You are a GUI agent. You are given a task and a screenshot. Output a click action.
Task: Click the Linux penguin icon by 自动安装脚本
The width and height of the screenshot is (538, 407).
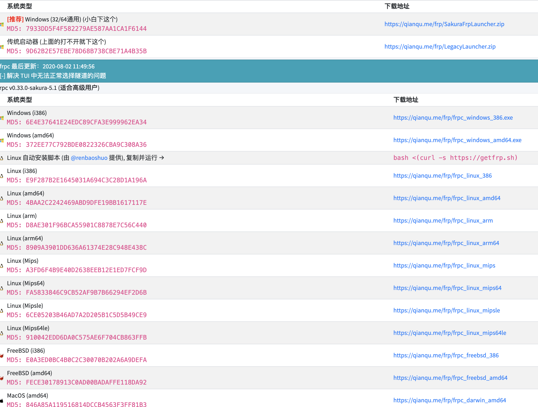pyautogui.click(x=2, y=158)
